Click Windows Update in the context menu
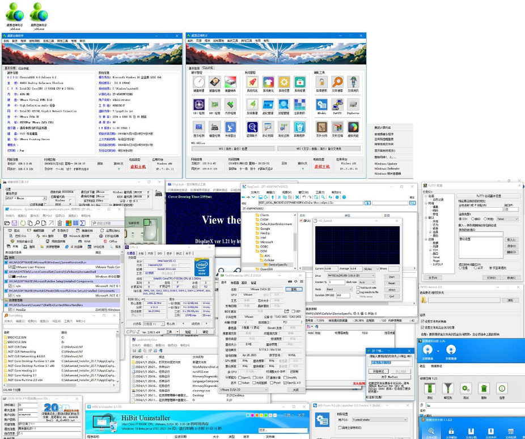Image resolution: width=525 pixels, height=439 pixels. (x=386, y=163)
